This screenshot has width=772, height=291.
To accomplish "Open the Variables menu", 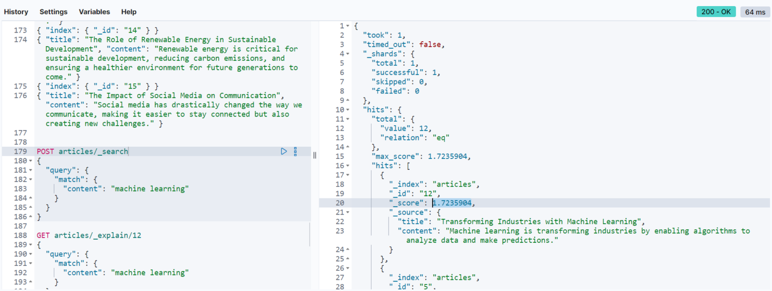I will coord(94,12).
